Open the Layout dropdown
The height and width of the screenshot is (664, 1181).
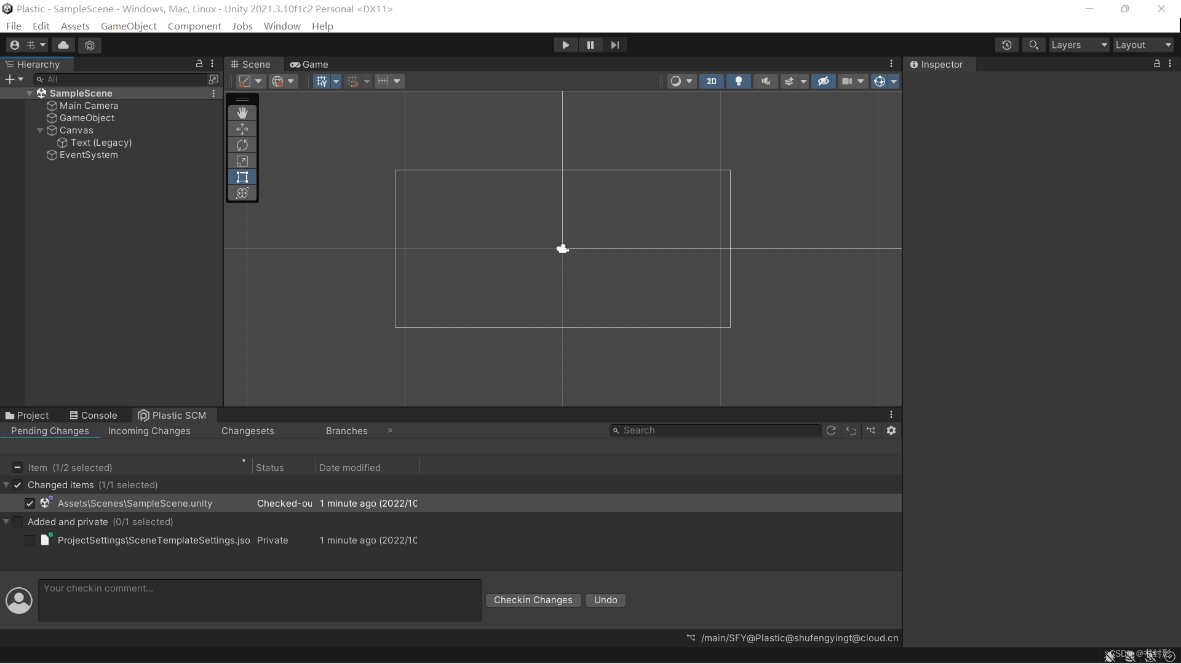coord(1143,45)
